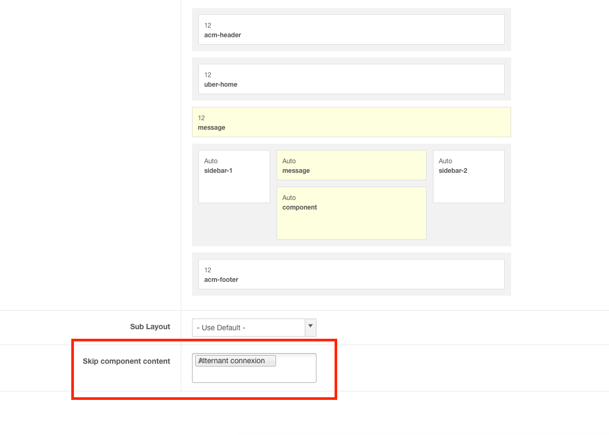Click the Skip component content label
The height and width of the screenshot is (435, 609).
[x=127, y=361]
